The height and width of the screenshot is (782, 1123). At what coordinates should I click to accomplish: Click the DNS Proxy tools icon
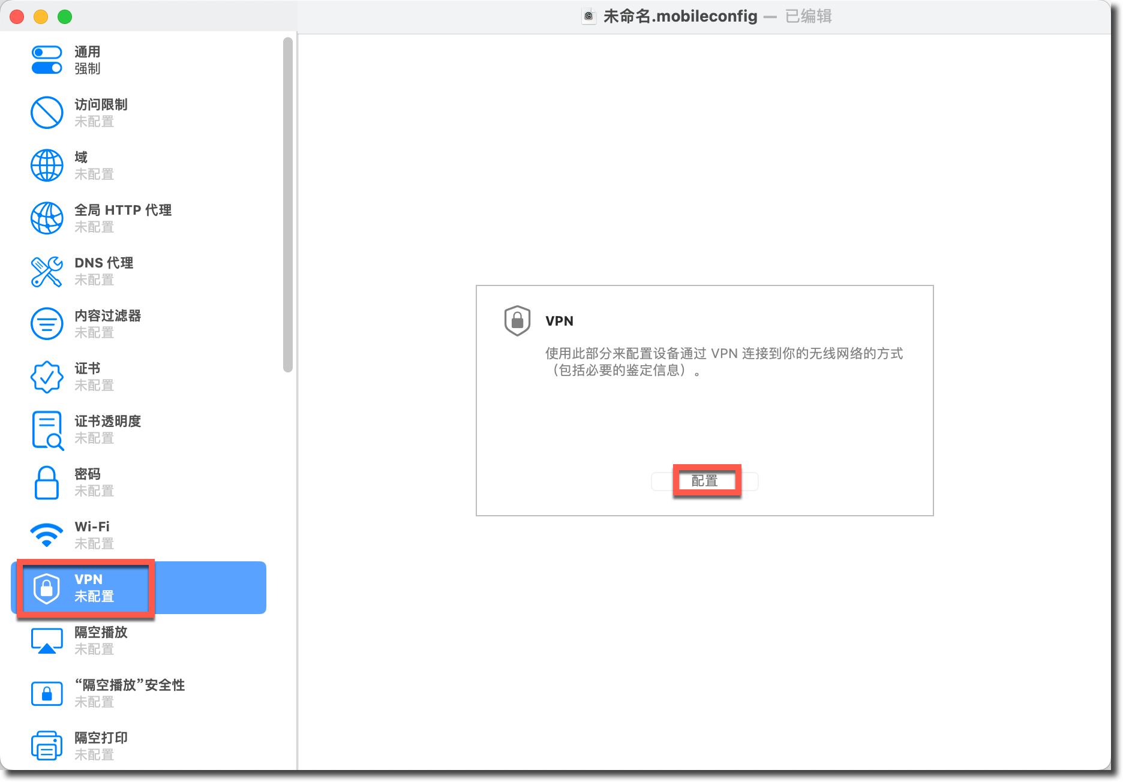pos(47,271)
